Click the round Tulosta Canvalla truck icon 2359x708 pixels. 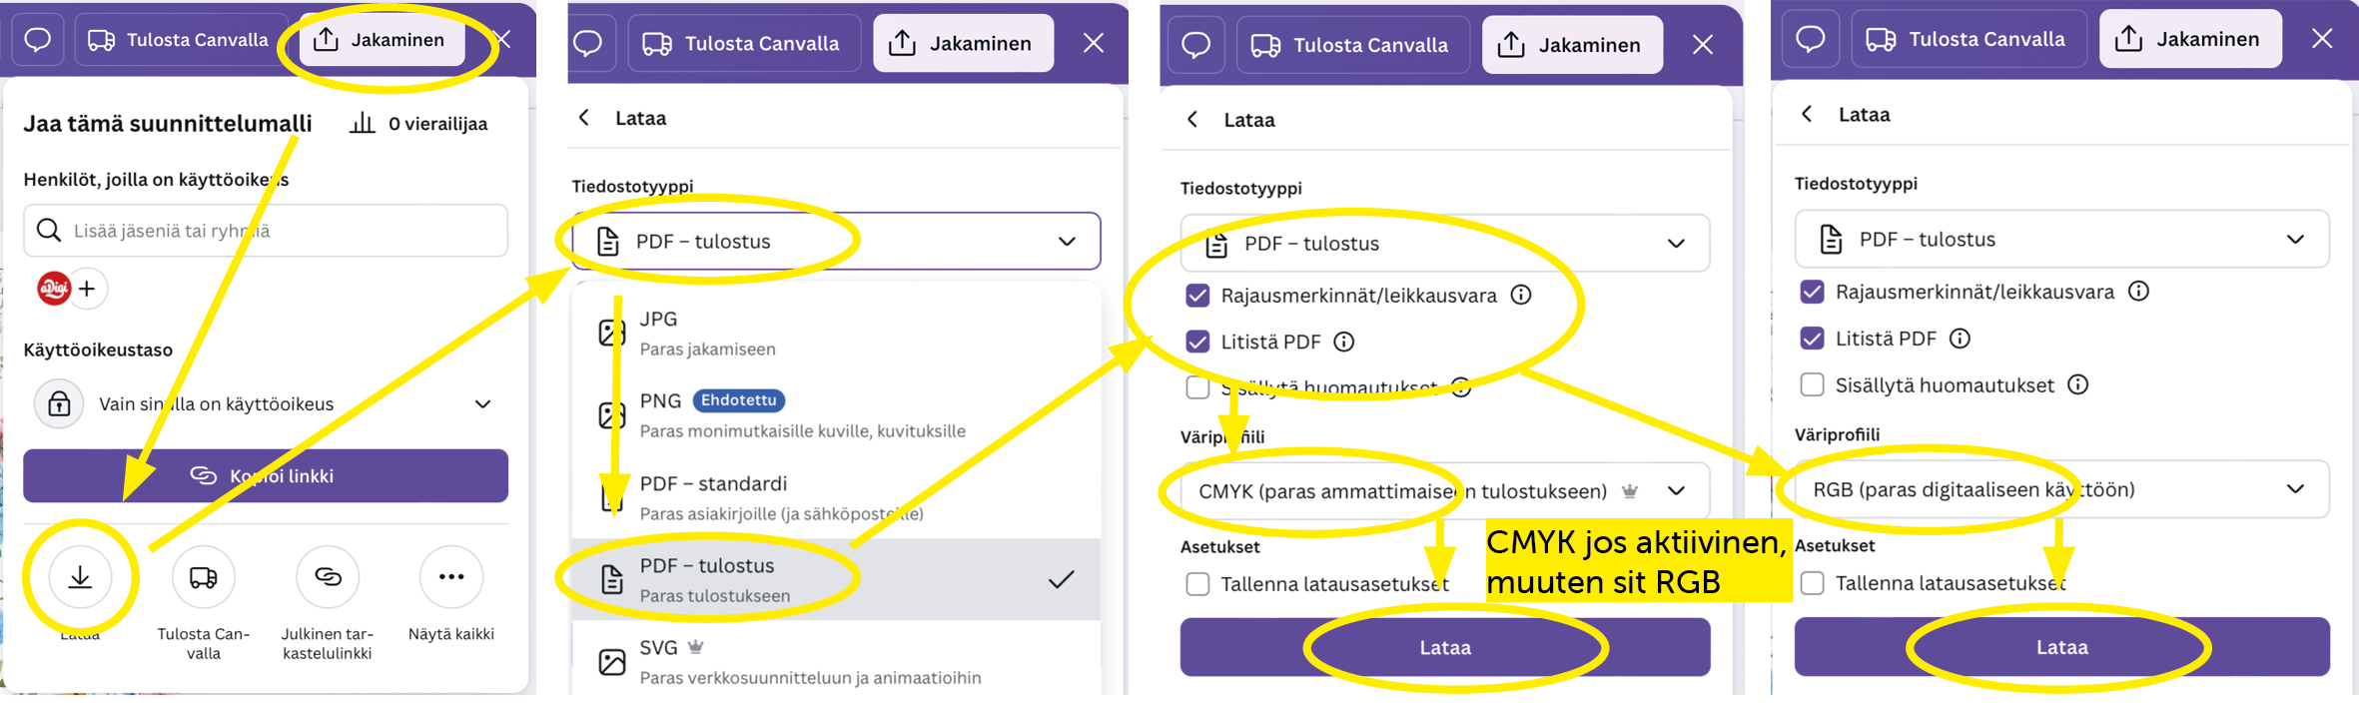coord(204,577)
